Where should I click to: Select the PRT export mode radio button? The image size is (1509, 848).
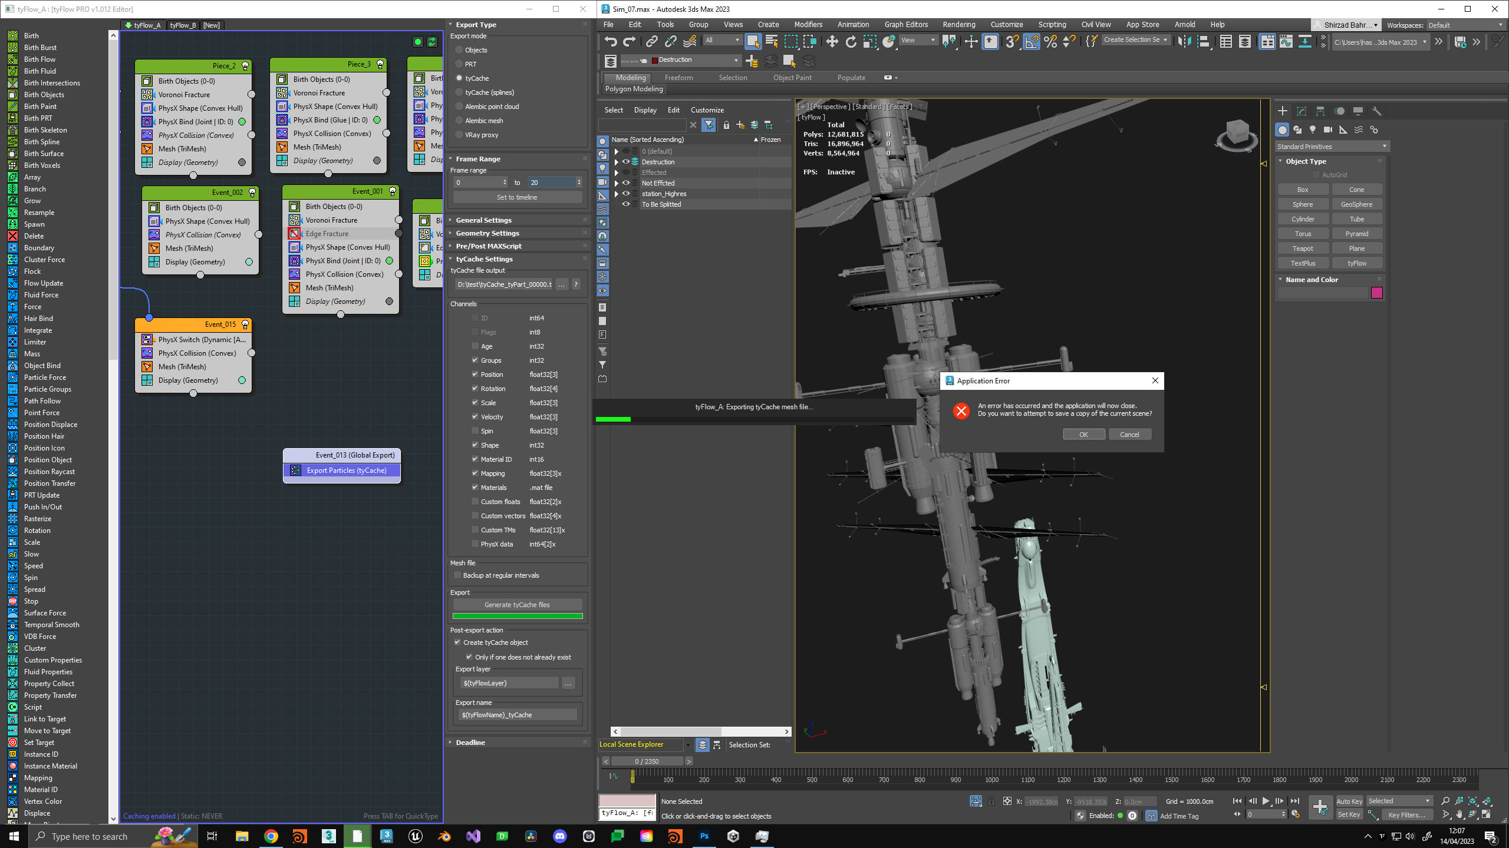pos(459,64)
